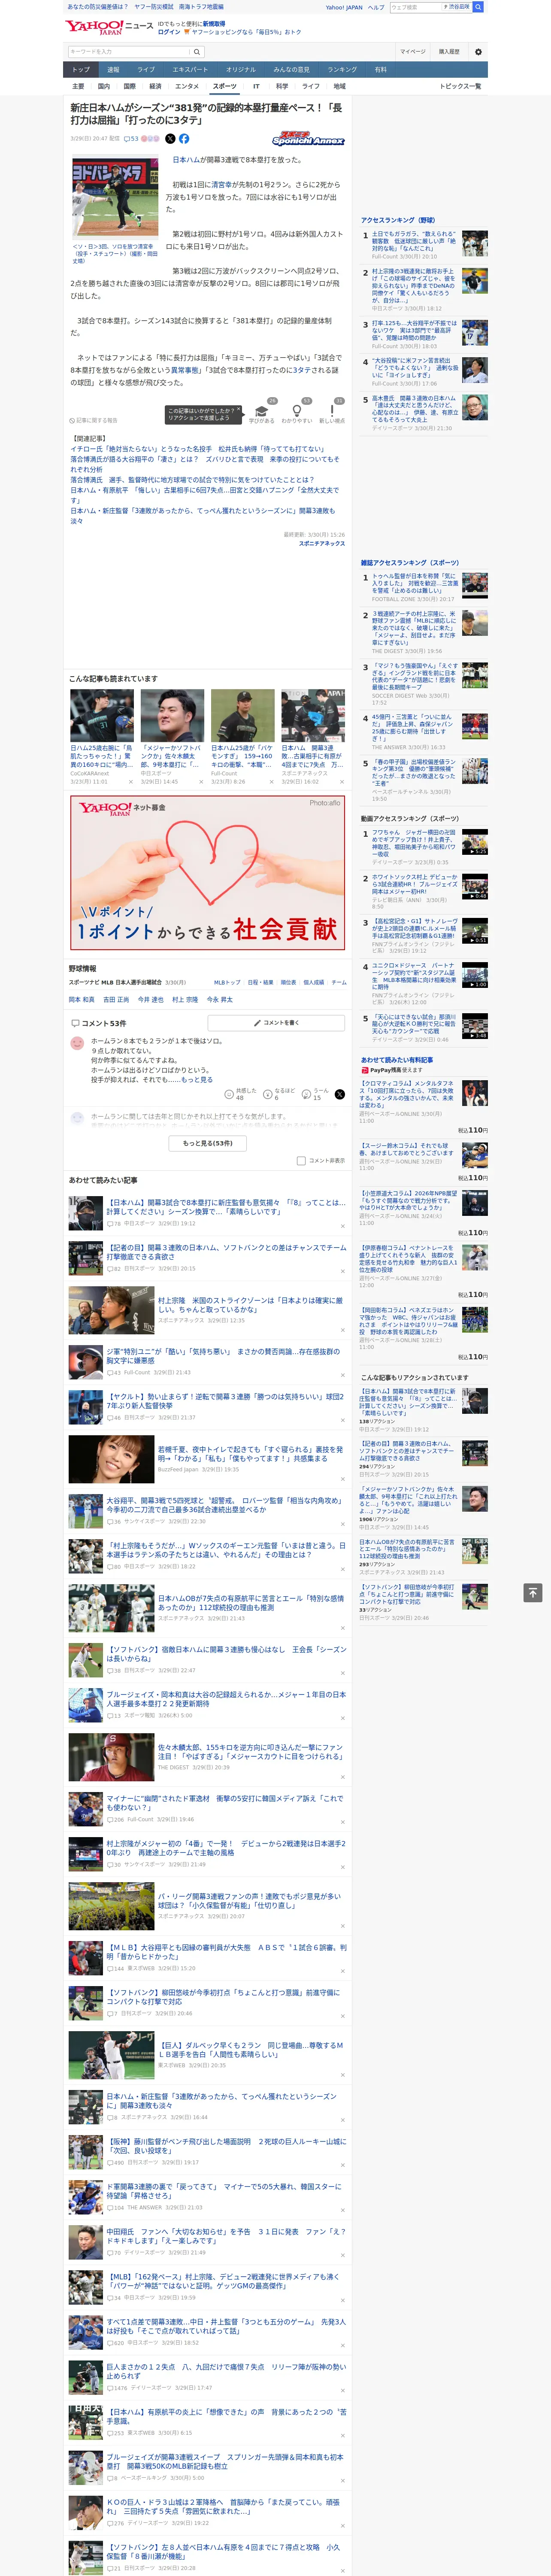Click the search magnifier beside the keyword field
Viewport: 551px width, 2576px height.
(x=197, y=52)
